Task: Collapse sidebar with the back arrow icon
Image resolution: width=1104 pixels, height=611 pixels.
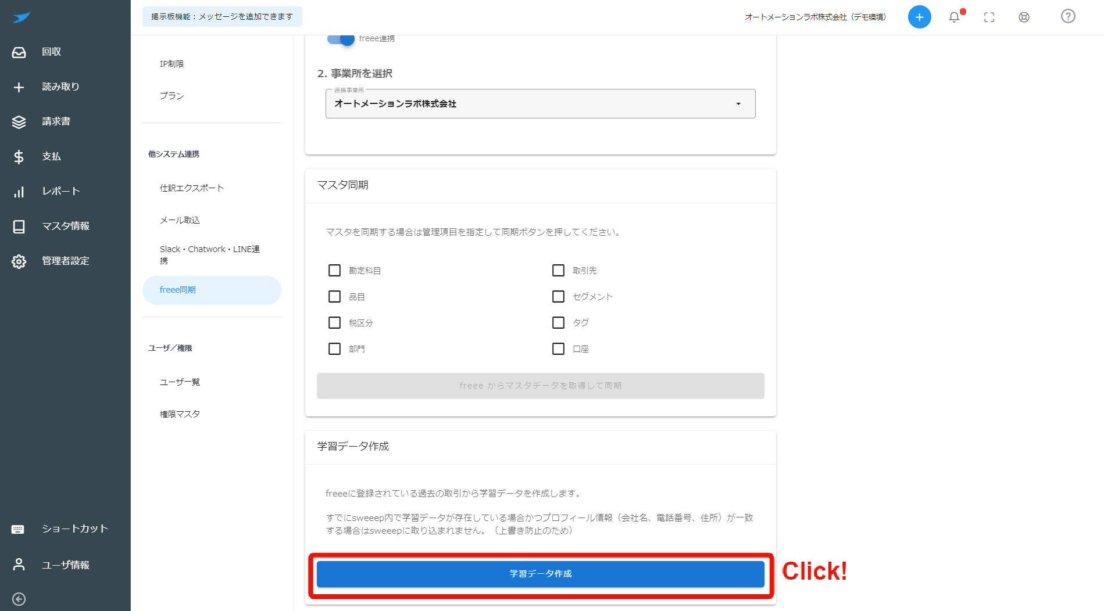Action: [x=19, y=599]
